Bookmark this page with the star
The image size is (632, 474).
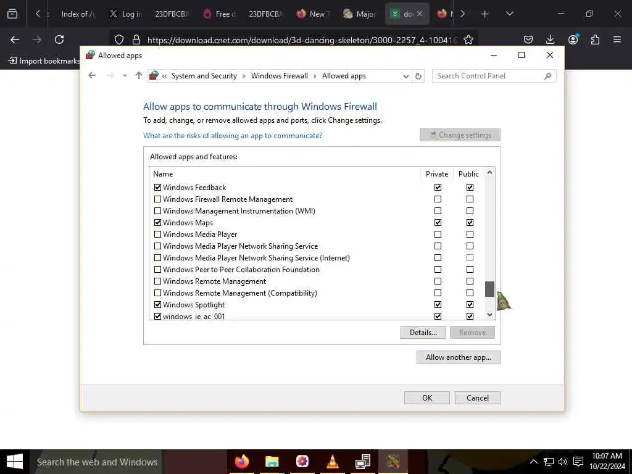click(x=468, y=39)
